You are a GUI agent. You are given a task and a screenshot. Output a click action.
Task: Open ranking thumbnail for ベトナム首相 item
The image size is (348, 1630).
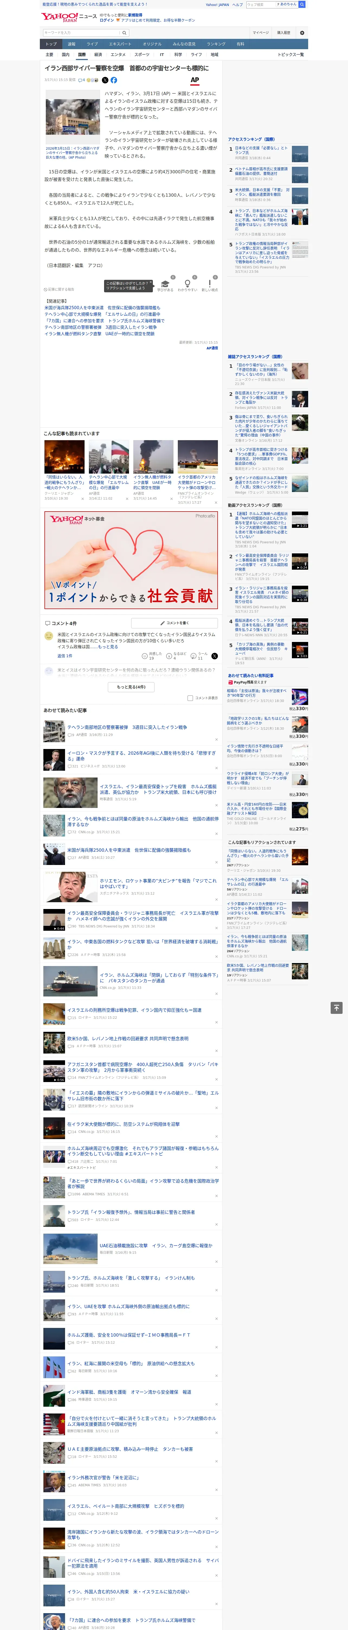point(300,175)
